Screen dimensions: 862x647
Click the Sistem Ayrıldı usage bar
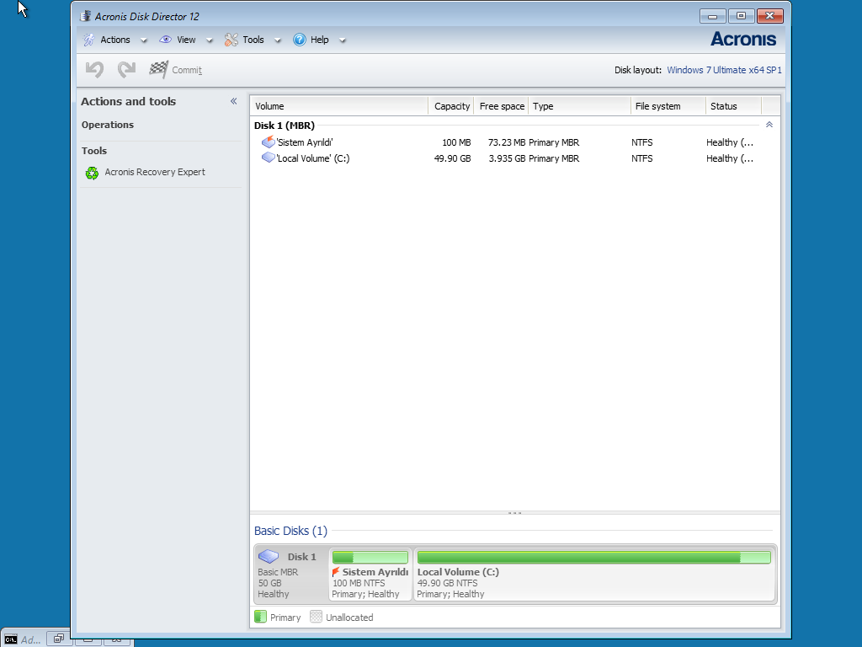point(370,558)
